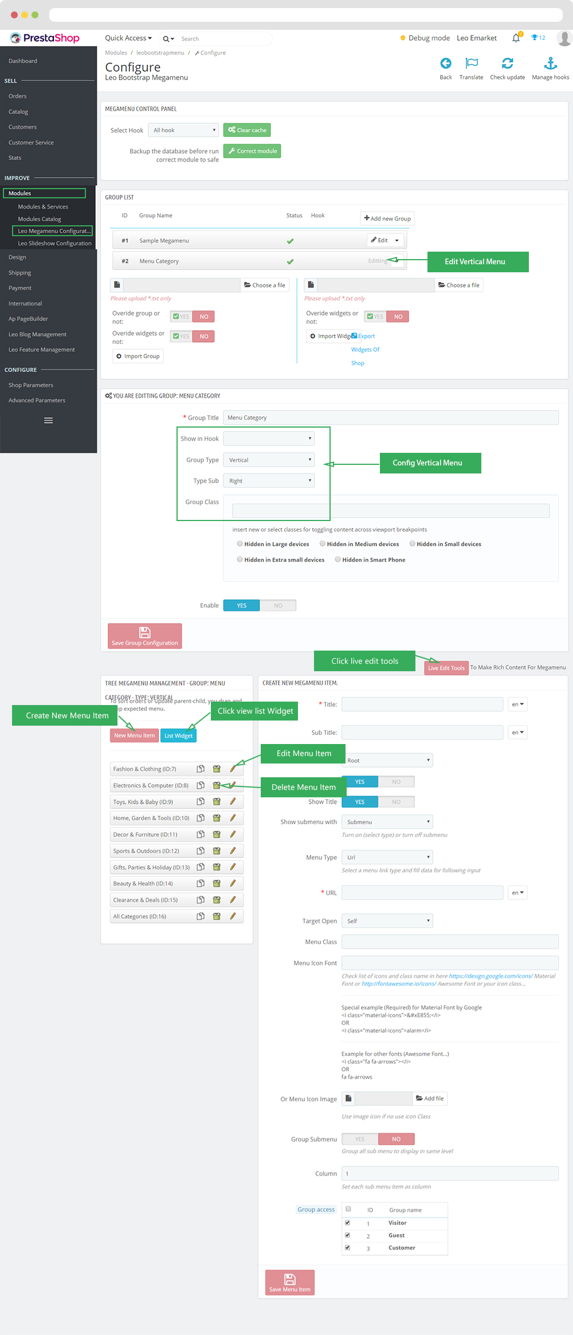This screenshot has width=573, height=1335.
Task: Delete the Decor & Furniture menu item
Action: 217,835
